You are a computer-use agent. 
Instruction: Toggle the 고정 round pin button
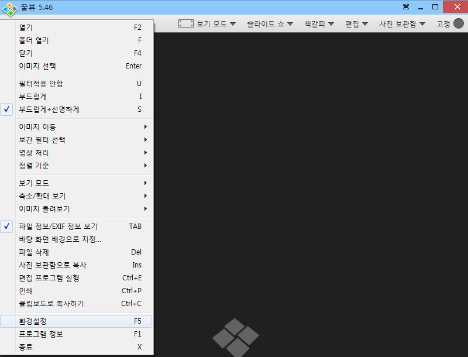(459, 23)
